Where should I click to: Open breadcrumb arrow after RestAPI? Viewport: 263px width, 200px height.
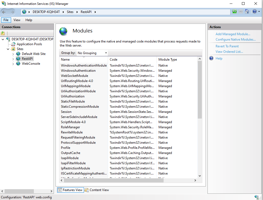click(95, 12)
